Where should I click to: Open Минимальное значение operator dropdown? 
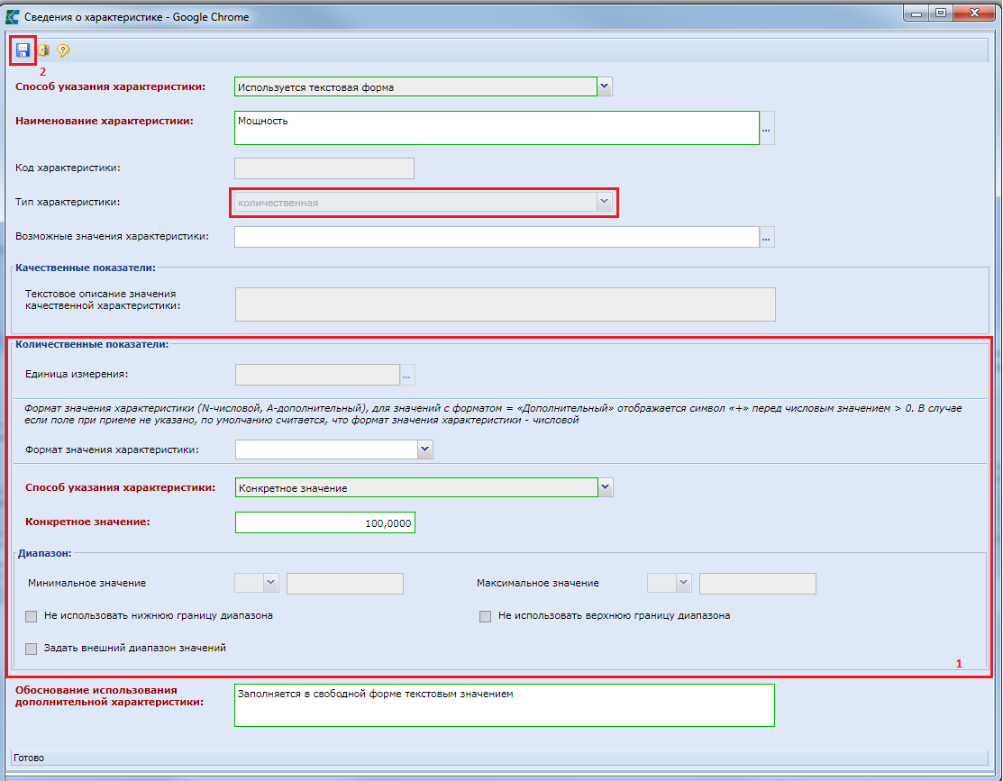coord(270,584)
